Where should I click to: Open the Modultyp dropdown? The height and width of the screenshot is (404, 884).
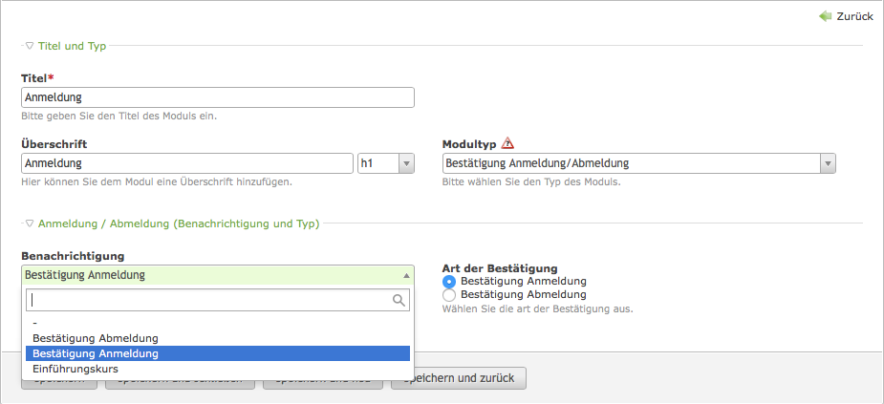click(638, 163)
